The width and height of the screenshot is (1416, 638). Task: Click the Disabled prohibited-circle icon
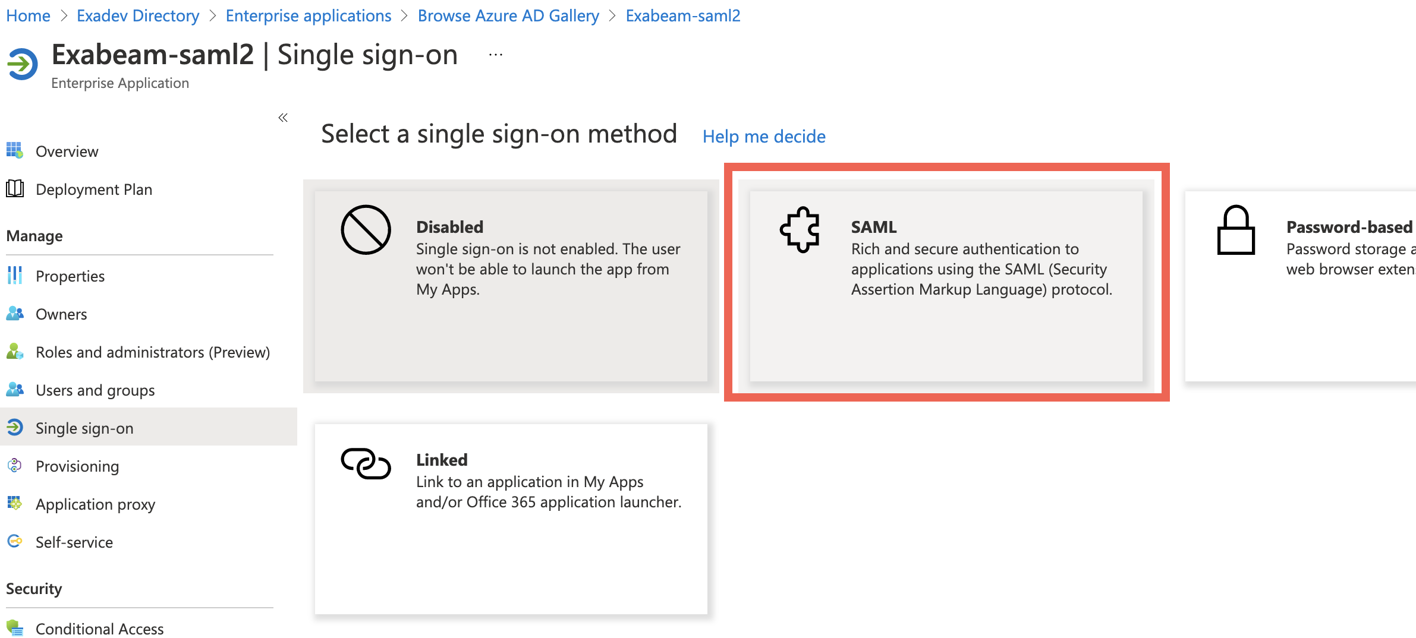point(366,230)
